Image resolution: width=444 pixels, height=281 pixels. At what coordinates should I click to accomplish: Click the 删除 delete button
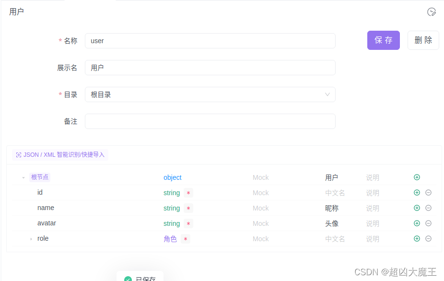423,40
